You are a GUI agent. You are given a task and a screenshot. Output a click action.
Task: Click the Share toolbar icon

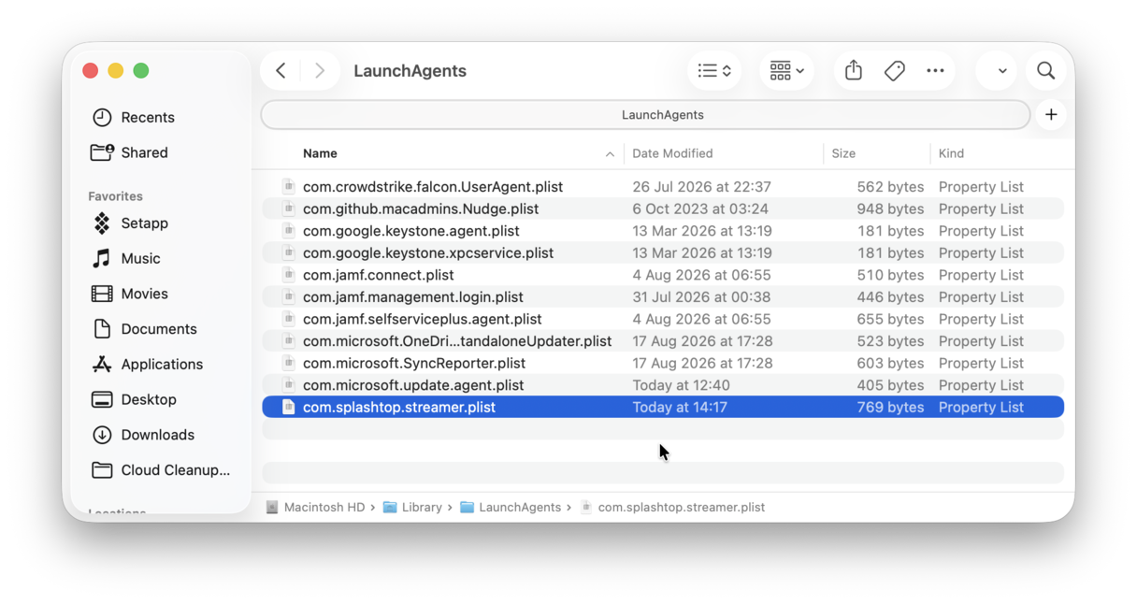pos(854,71)
